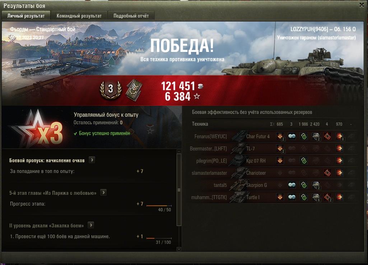Screen dimensions: 368x265
Task: Click slamasterlamaster destroyed vehicle red icon
Action: tap(327, 173)
